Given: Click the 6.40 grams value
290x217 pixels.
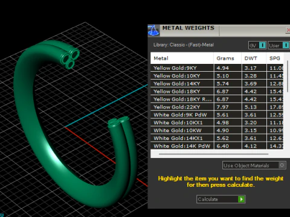Looking at the screenshot, I should click(x=222, y=146).
